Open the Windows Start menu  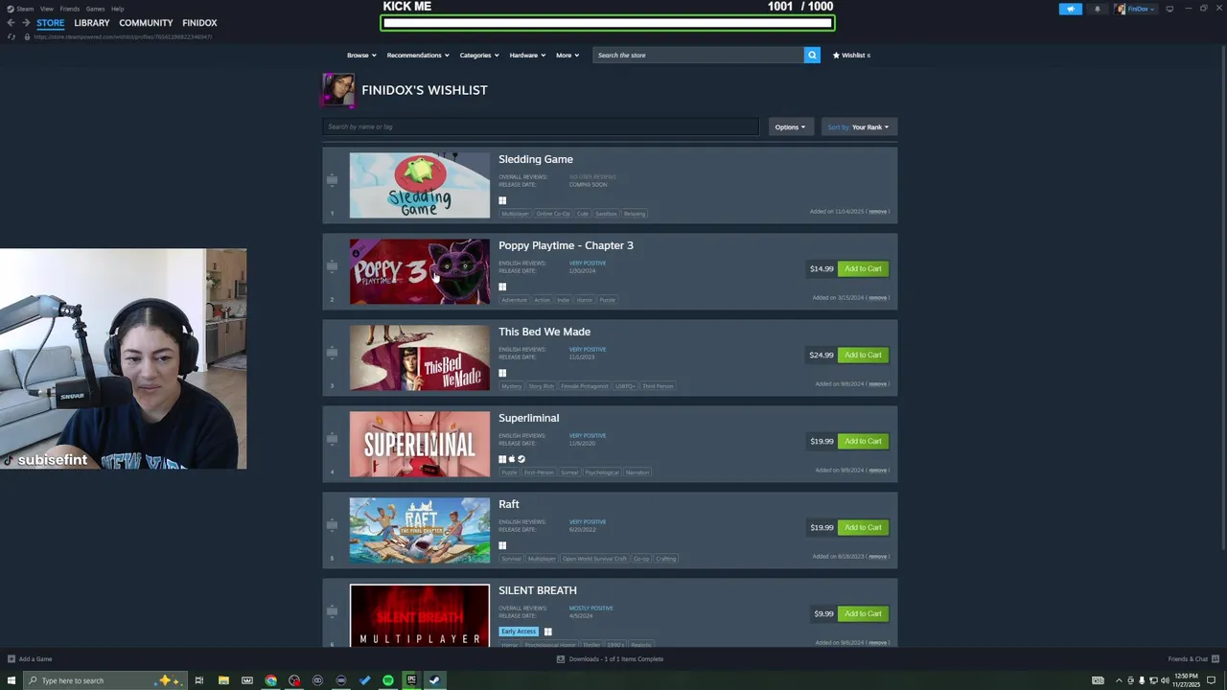click(x=12, y=680)
